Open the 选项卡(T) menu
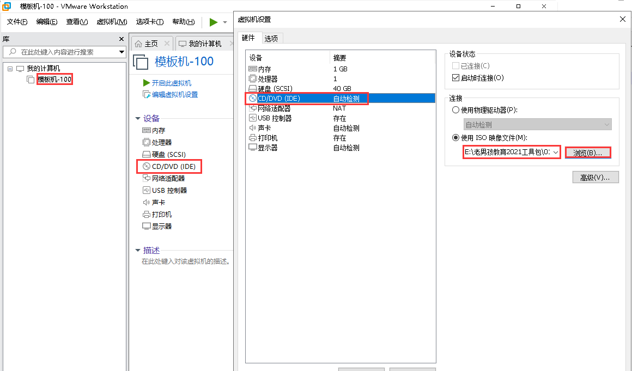Viewport: 632px width, 371px height. pyautogui.click(x=149, y=22)
